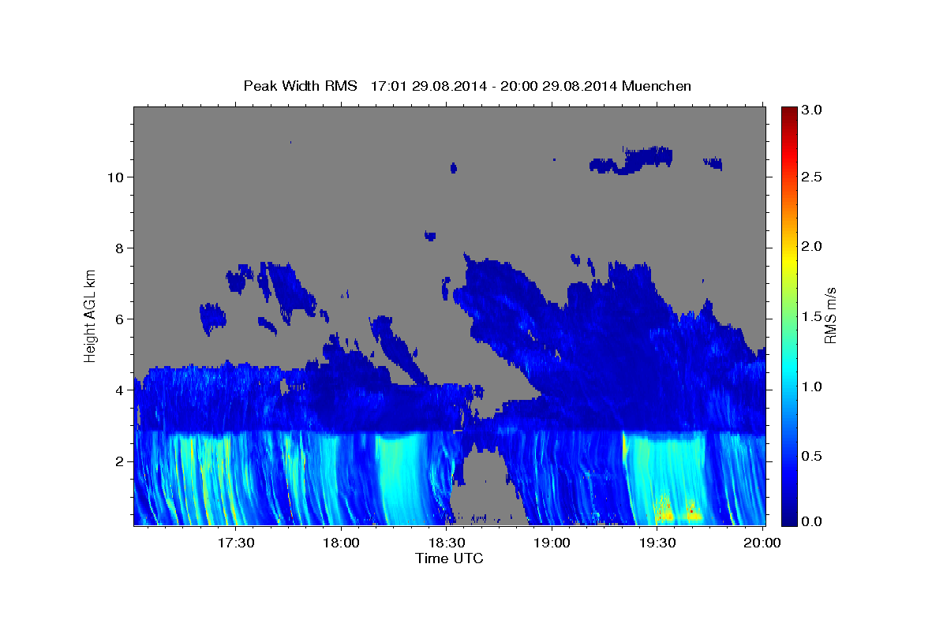Click the height axis label 4
Screen dimensions: 947x631
coord(118,390)
